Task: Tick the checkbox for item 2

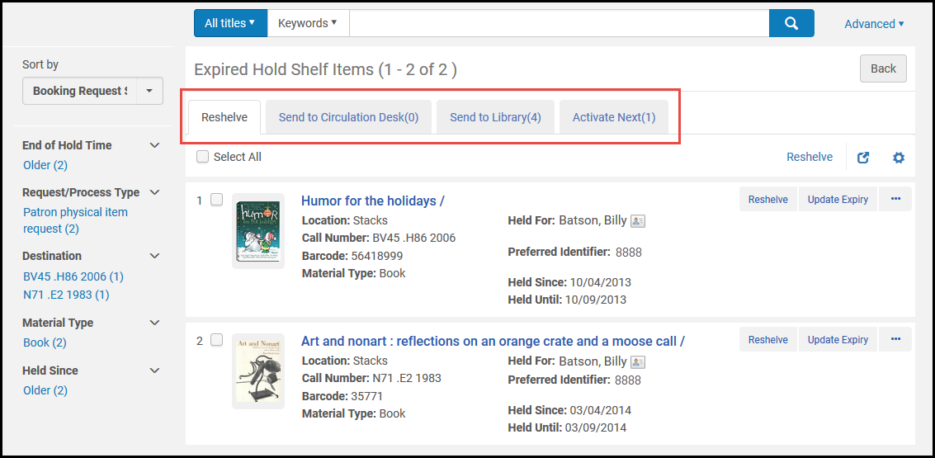Action: coord(216,340)
